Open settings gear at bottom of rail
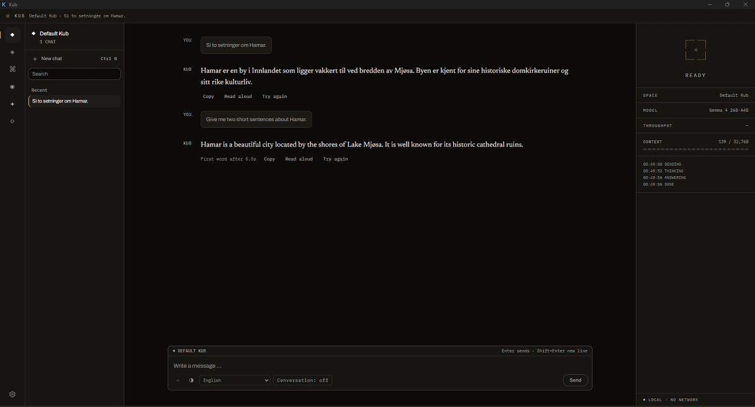Viewport: 755px width, 407px height. [12, 394]
